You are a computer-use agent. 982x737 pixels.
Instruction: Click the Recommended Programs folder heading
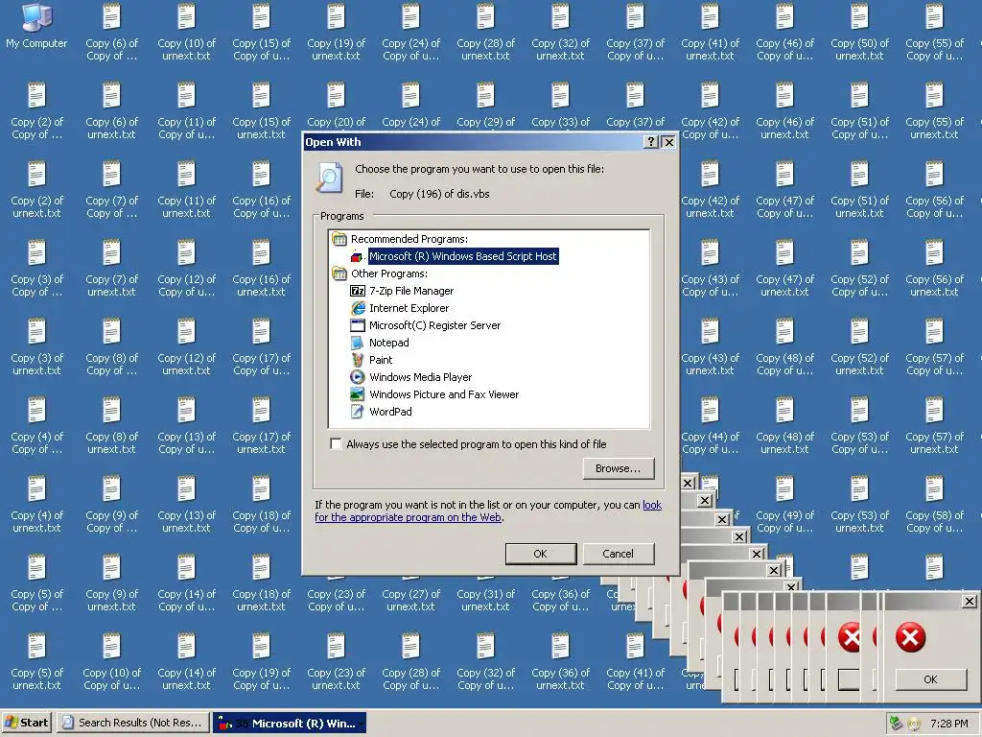click(x=400, y=239)
